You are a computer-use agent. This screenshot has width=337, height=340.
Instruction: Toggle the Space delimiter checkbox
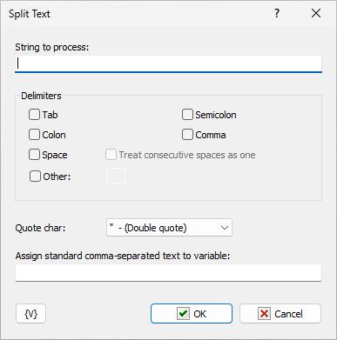(x=34, y=155)
